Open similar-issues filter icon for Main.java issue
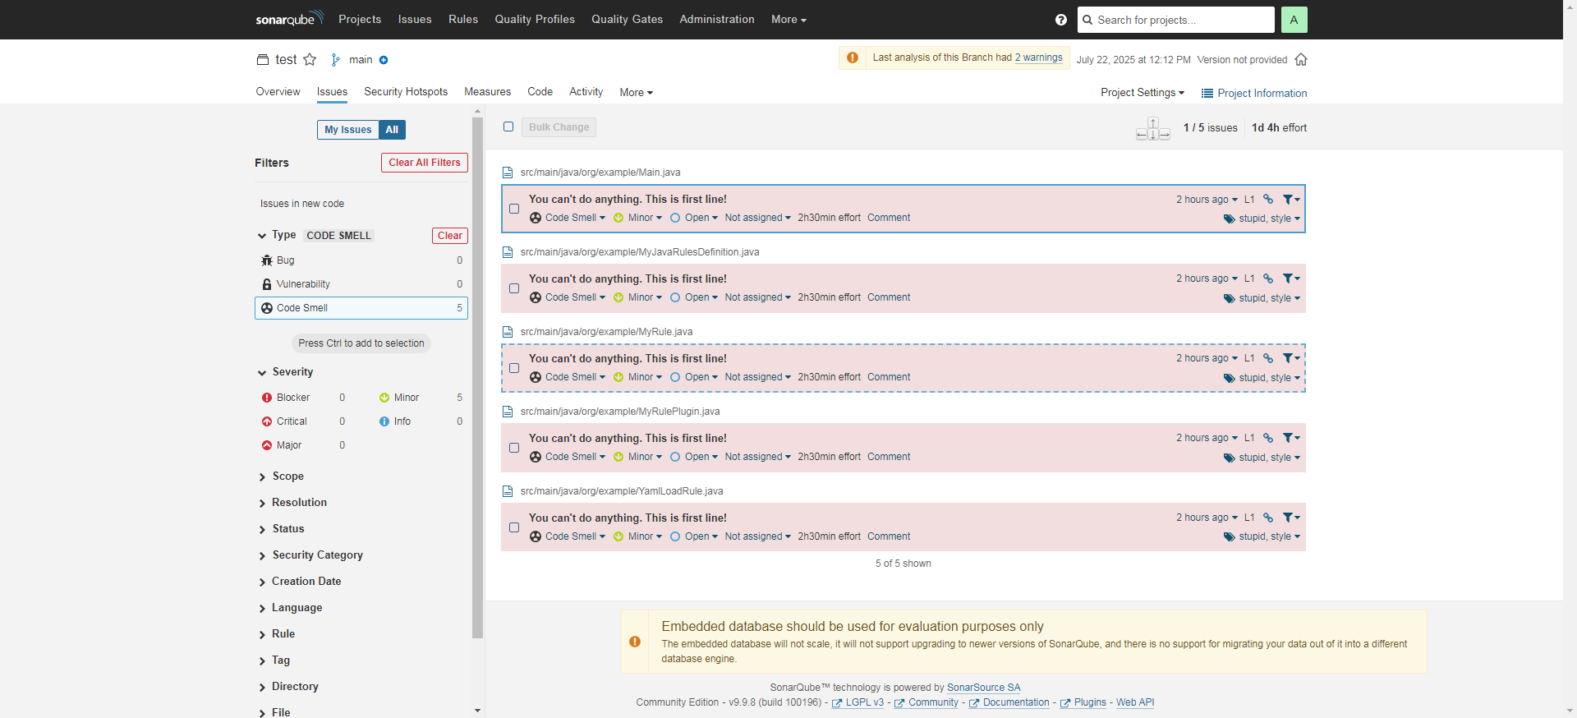The height and width of the screenshot is (718, 1577). point(1291,199)
